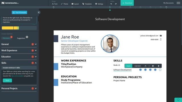This screenshot has width=182, height=102.
Task: Click the red badge next to Education
Action: click(x=33, y=57)
